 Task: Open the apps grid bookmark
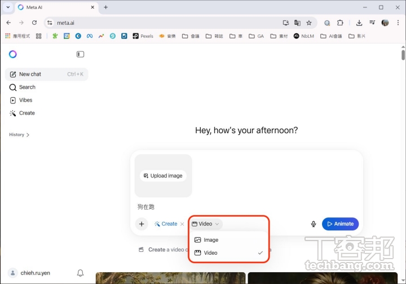17,36
